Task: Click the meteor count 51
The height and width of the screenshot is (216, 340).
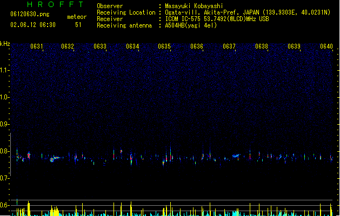Action: coord(78,25)
